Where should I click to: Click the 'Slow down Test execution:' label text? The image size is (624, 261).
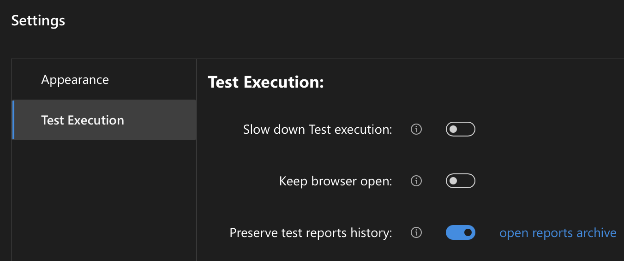tap(317, 130)
